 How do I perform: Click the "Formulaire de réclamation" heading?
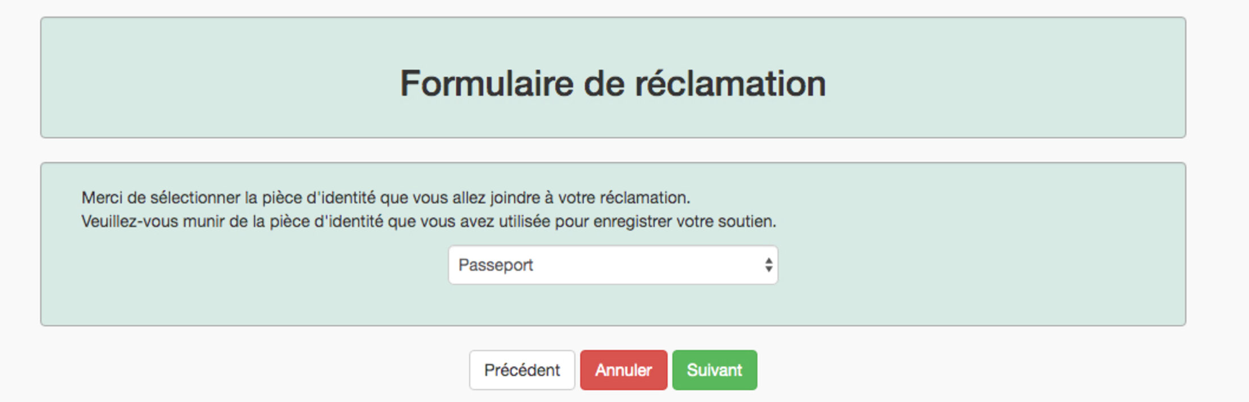tap(613, 83)
